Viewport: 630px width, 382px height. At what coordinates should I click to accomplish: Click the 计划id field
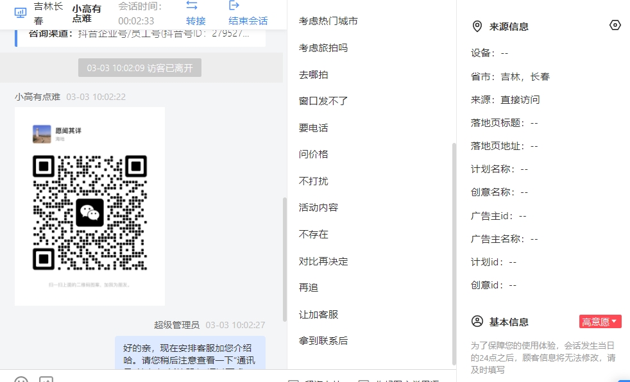click(494, 262)
